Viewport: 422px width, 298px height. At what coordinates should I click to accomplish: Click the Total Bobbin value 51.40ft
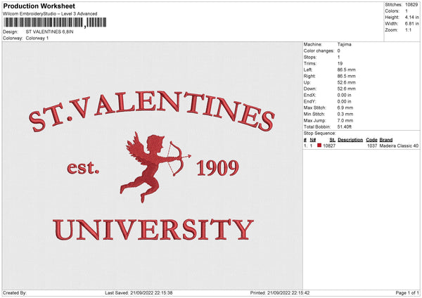[x=345, y=127]
